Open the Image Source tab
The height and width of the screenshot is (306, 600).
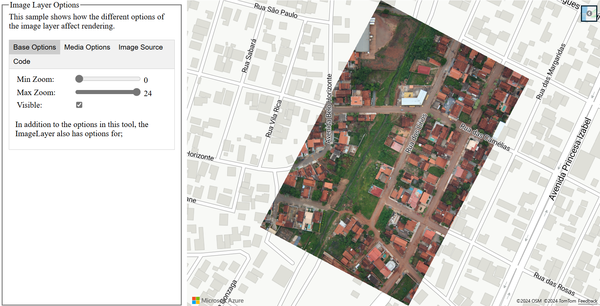click(x=140, y=47)
